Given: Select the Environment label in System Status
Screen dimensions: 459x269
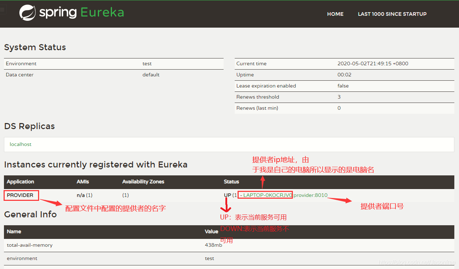Looking at the screenshot, I should point(21,63).
